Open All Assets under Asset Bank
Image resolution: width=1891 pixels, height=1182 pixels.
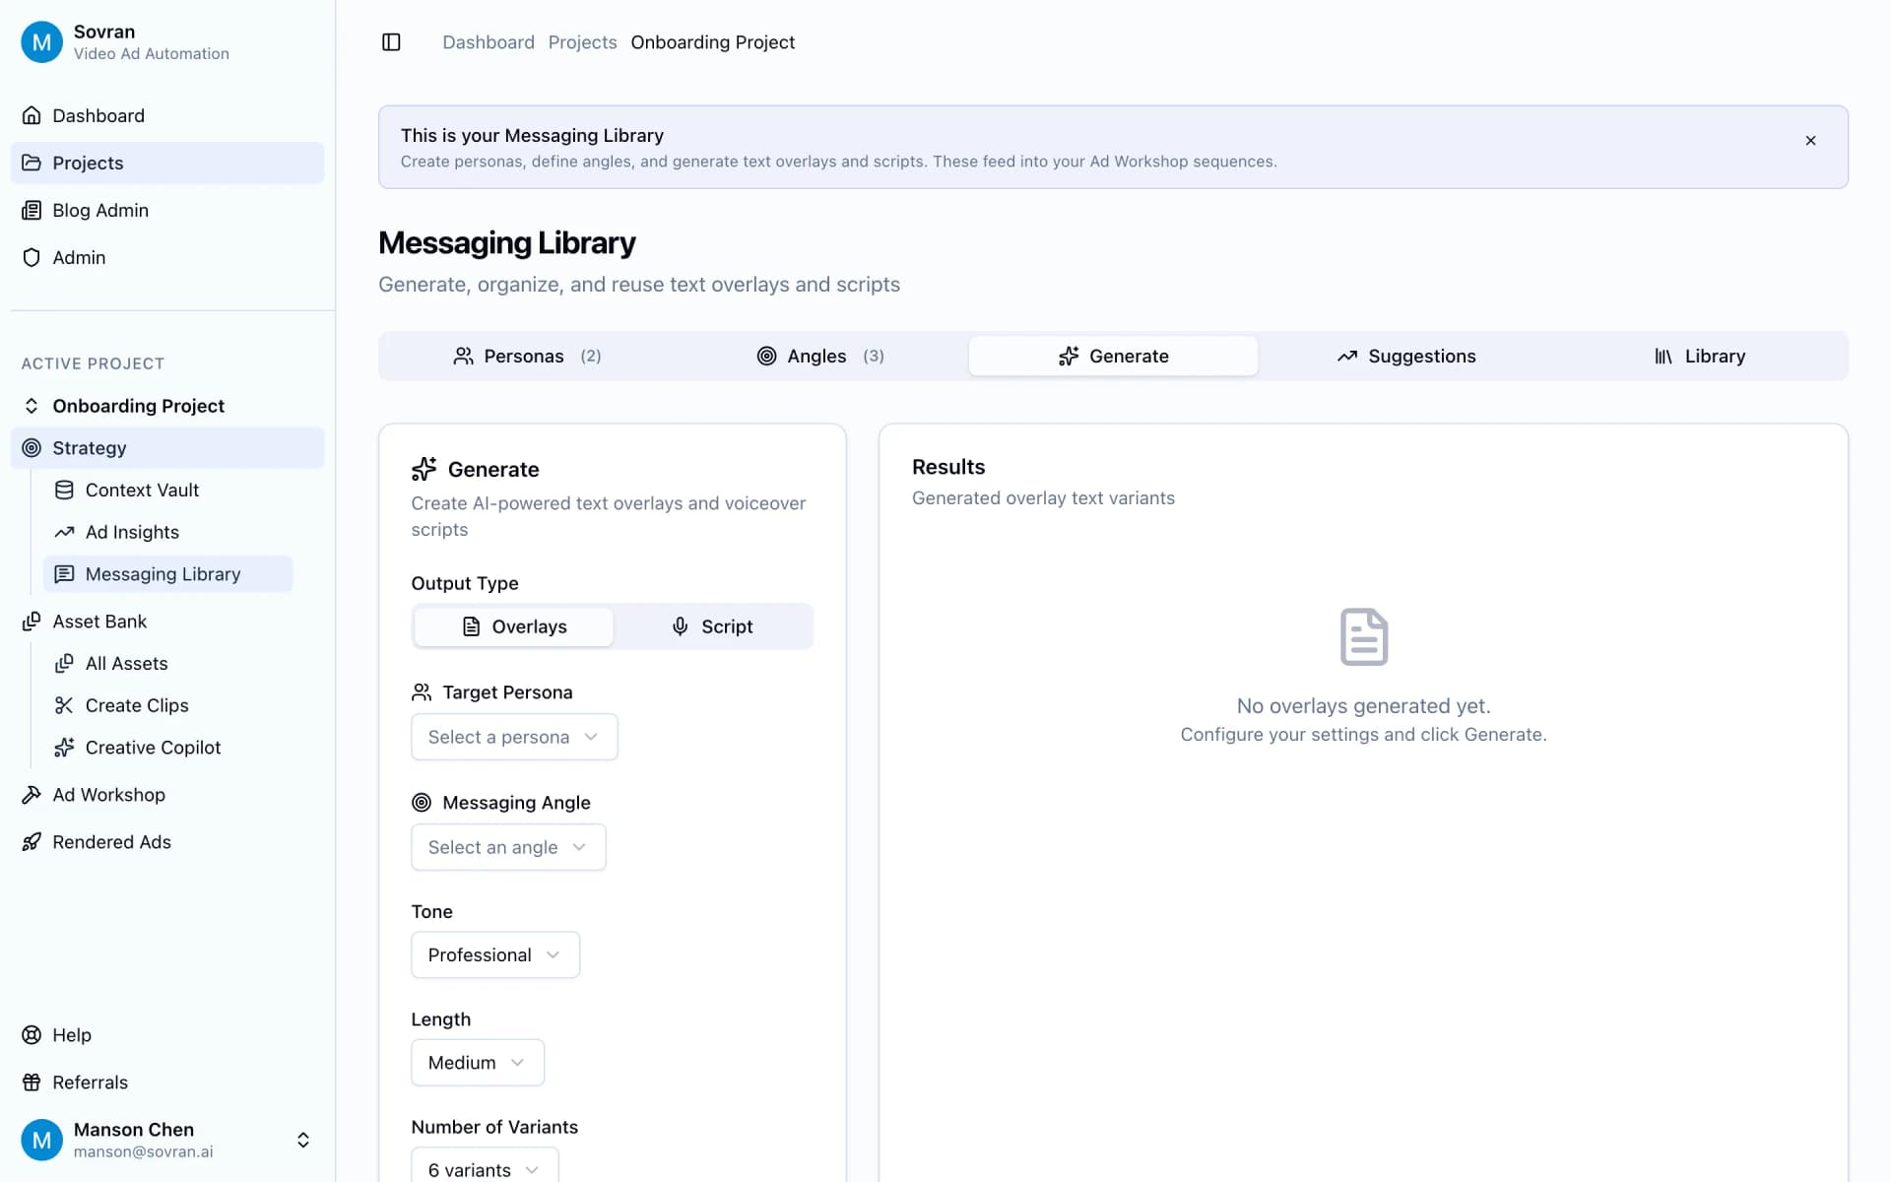pos(167,663)
